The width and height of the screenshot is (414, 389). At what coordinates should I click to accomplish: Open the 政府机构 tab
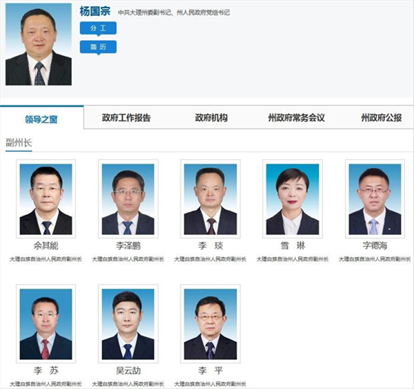pyautogui.click(x=212, y=118)
